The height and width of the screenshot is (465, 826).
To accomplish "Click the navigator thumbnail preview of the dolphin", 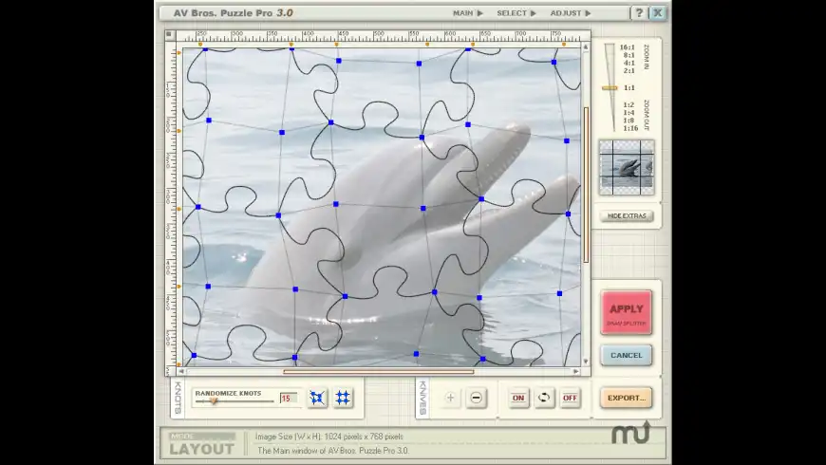I will click(x=627, y=167).
